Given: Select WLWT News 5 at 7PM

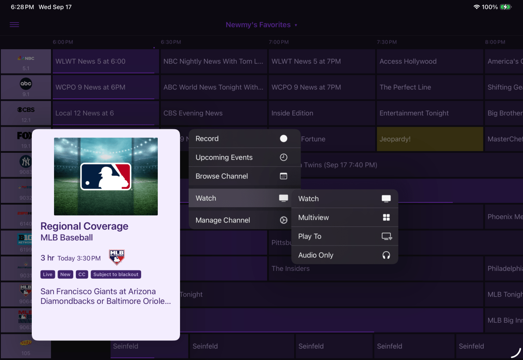Looking at the screenshot, I should tap(322, 61).
